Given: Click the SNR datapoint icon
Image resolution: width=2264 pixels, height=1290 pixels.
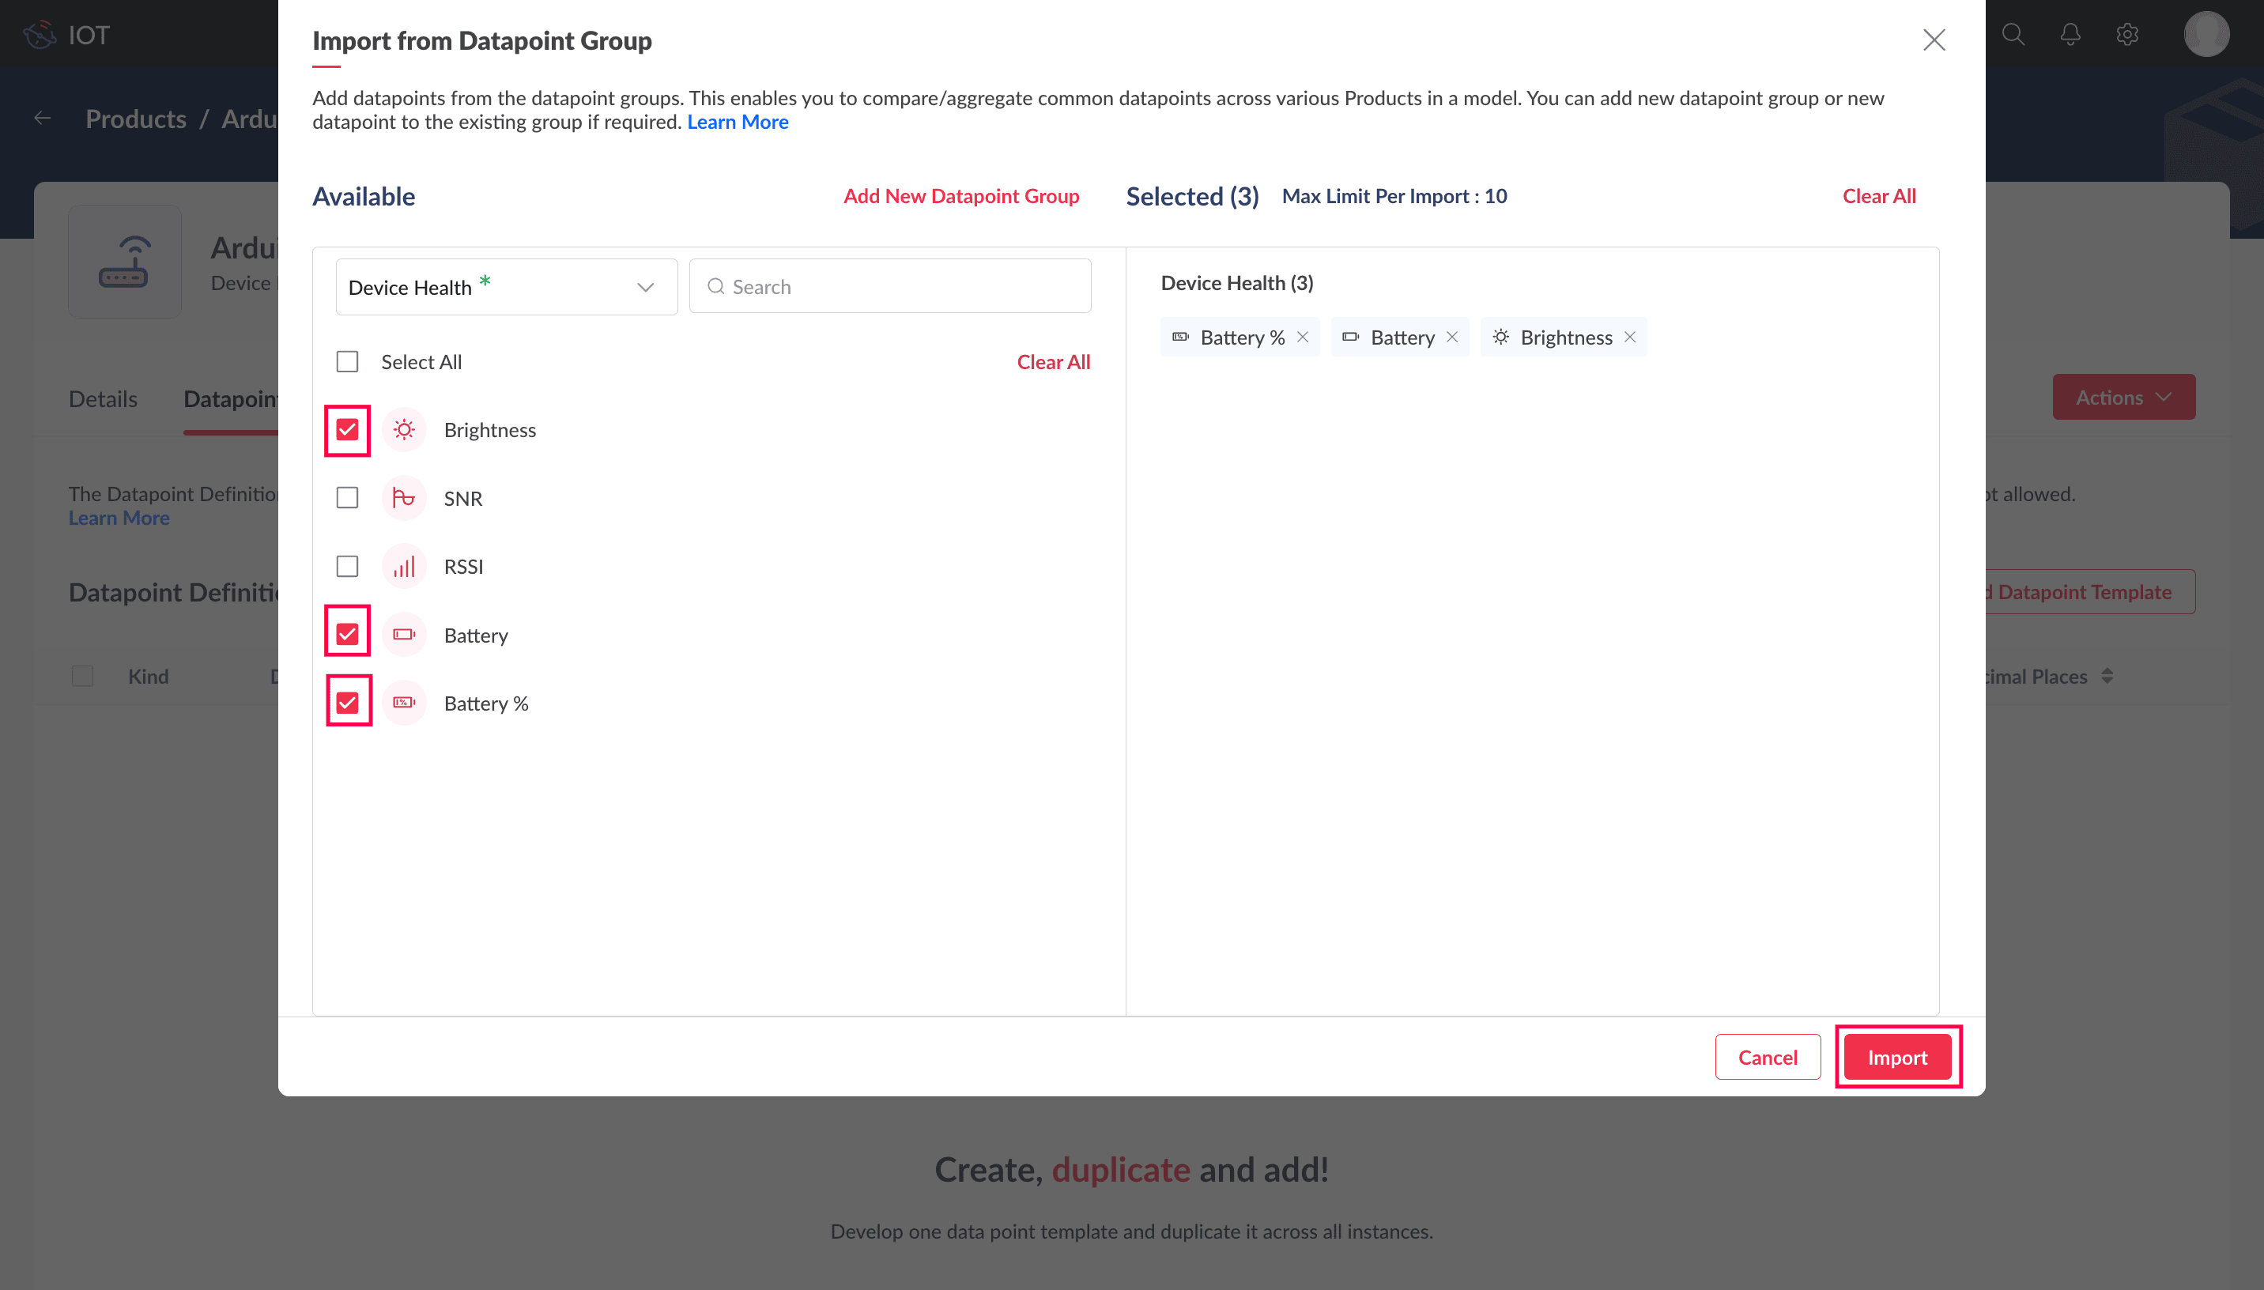Looking at the screenshot, I should [x=404, y=498].
